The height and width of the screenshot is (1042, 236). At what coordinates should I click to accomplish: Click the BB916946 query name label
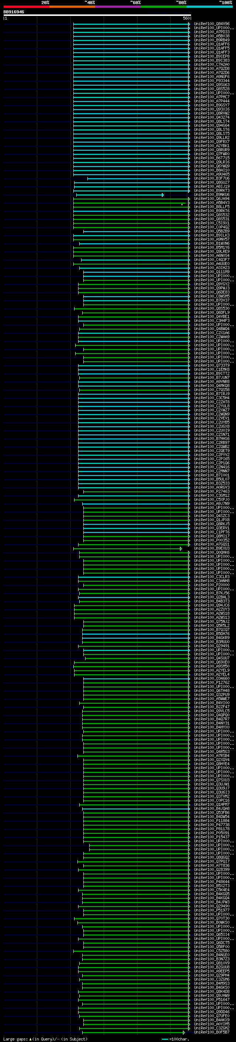(14, 12)
